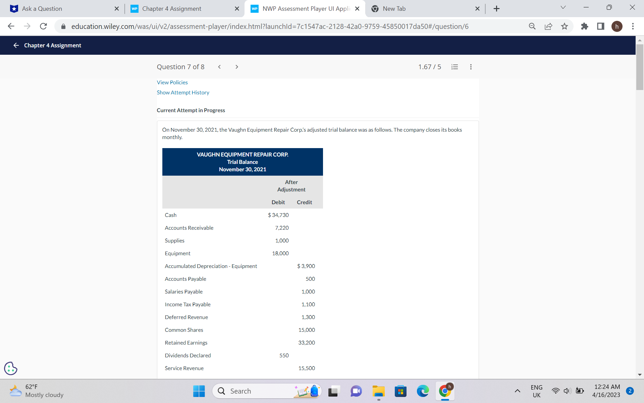
Task: Open cookie preferences icon
Action: (11, 368)
